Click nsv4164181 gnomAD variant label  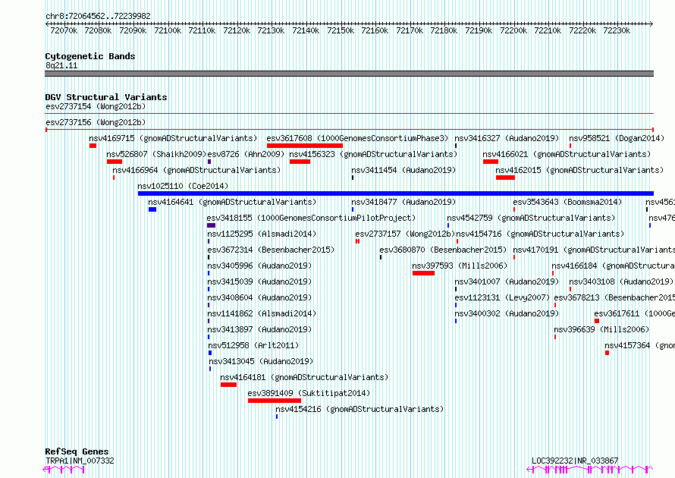(304, 377)
